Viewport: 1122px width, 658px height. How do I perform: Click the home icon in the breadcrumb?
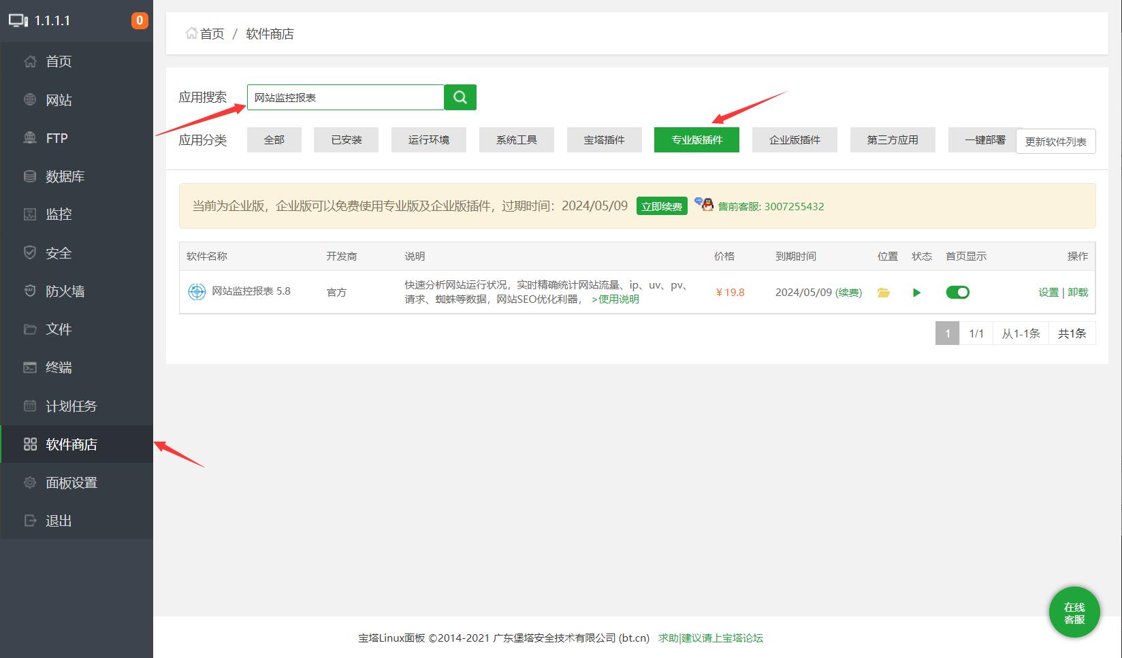[x=191, y=33]
